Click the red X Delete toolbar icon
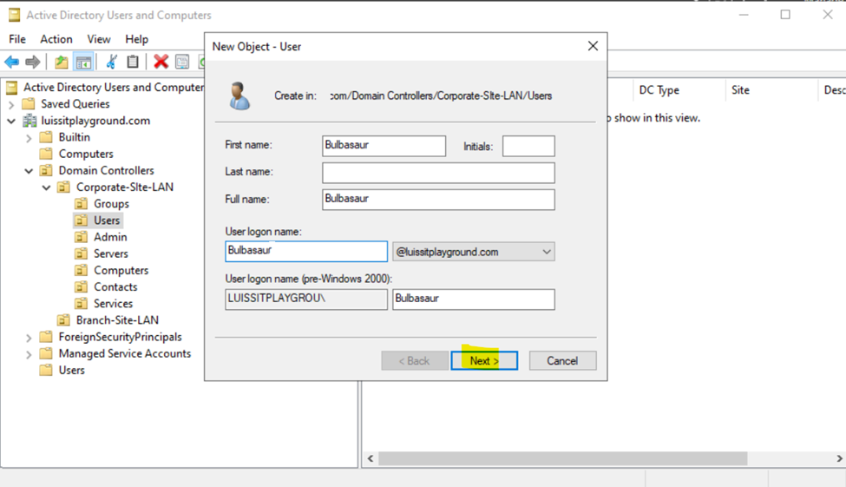 tap(161, 62)
